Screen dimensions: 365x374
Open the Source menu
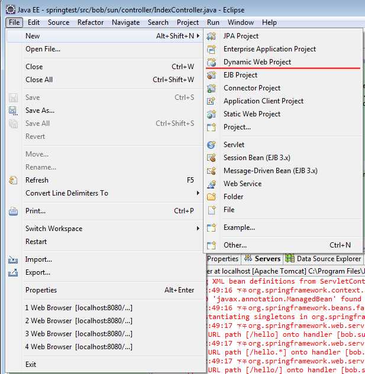pyautogui.click(x=59, y=22)
